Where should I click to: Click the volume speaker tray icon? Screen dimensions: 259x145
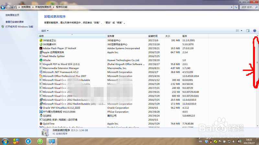pyautogui.click(x=233, y=141)
